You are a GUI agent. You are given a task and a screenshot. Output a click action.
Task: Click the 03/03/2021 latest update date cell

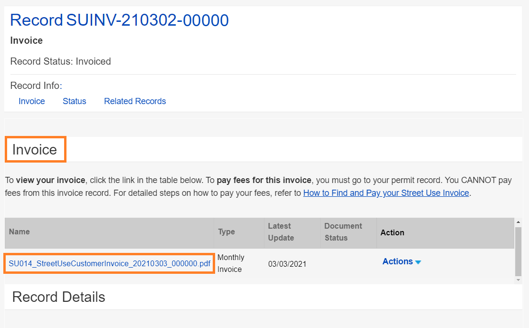(287, 264)
